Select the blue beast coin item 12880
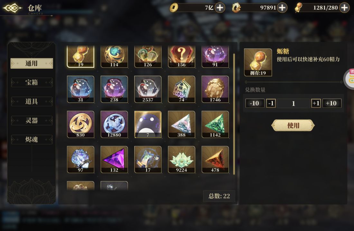Viewport: 354px width, 231px height. tap(114, 124)
